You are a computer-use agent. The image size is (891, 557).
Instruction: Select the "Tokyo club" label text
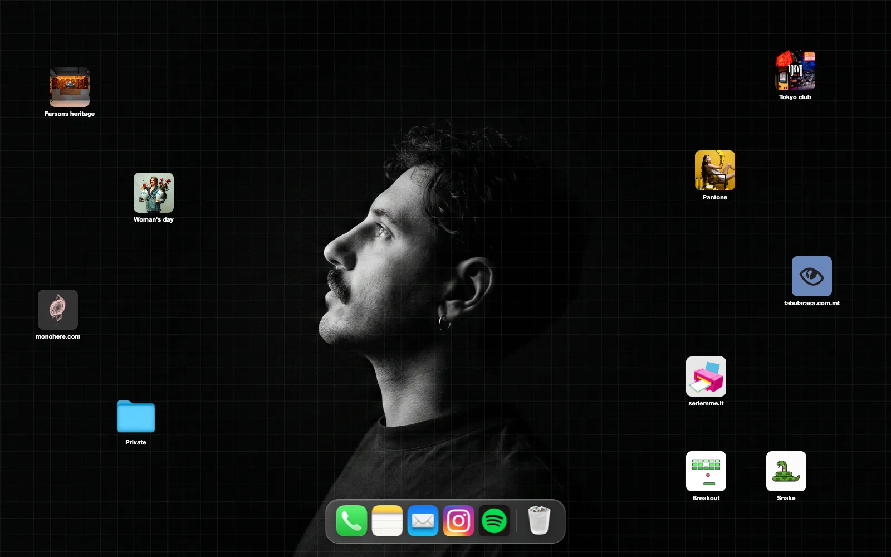tap(795, 97)
